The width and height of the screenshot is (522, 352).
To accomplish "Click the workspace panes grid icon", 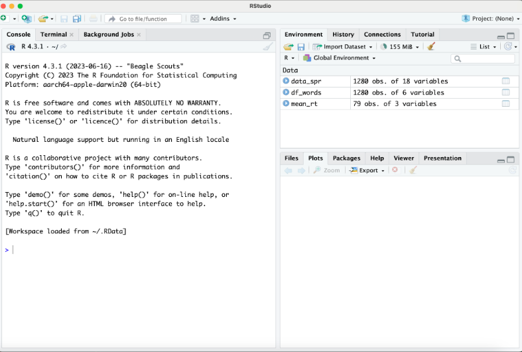I will click(195, 19).
